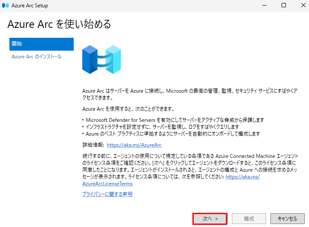Minimize the Azure Arc Setup window
This screenshot has height=227, width=309.
264,6
